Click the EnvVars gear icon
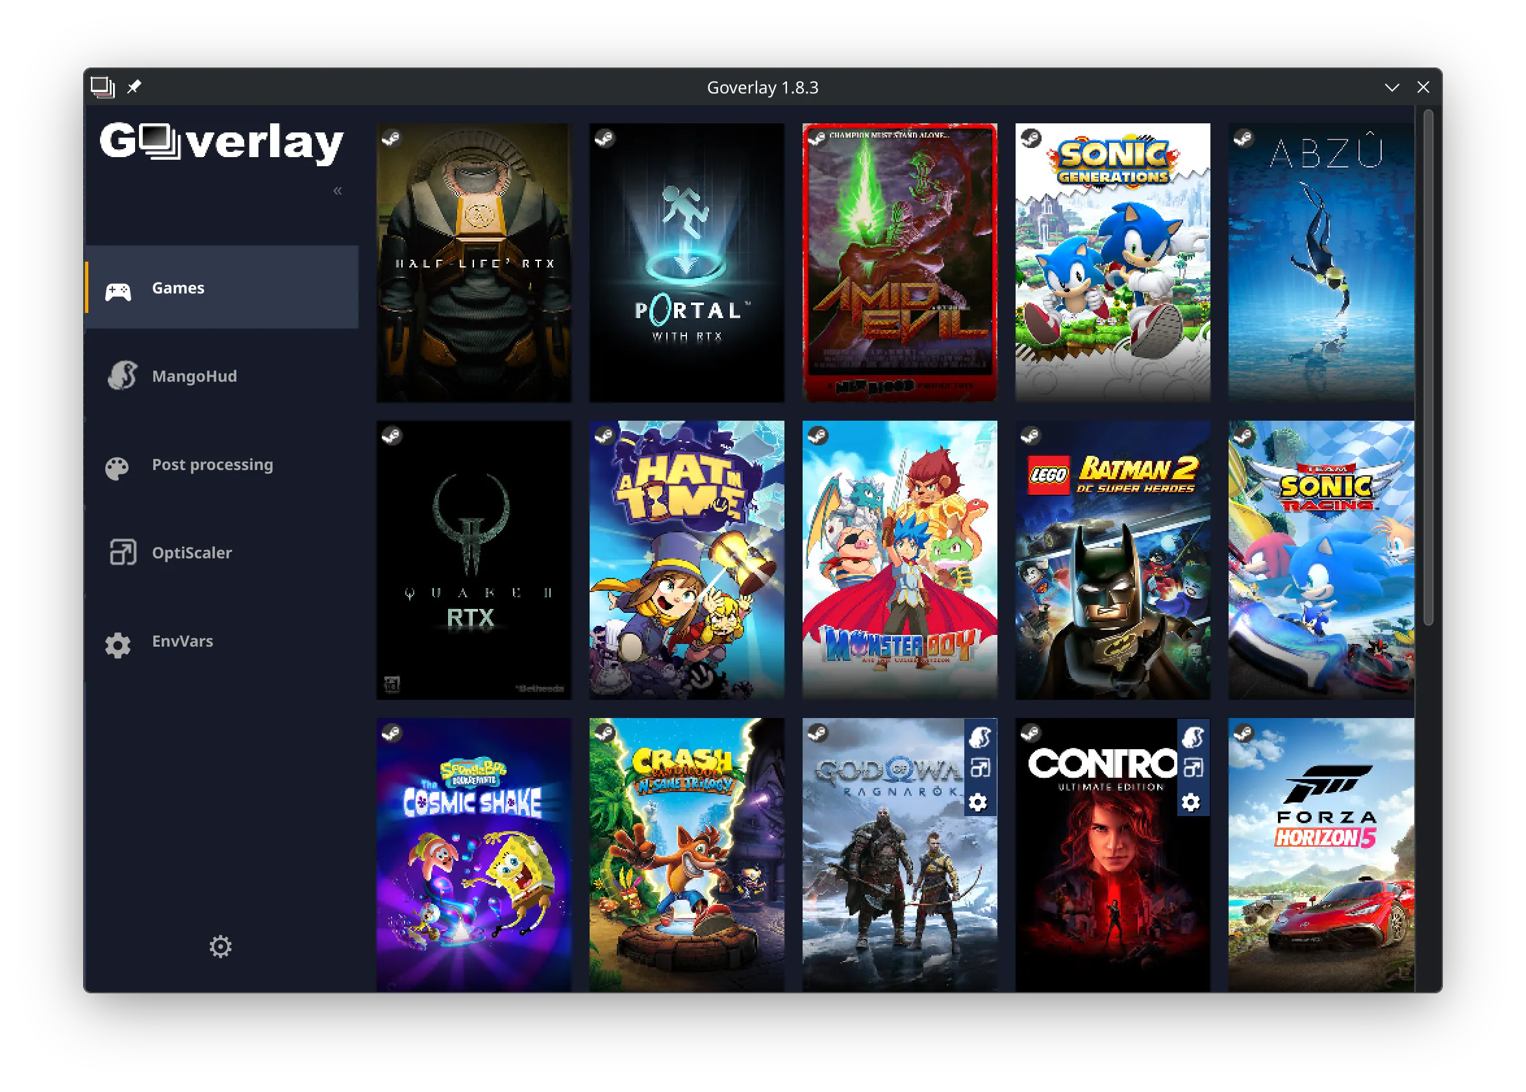The width and height of the screenshot is (1526, 1092). pos(118,645)
